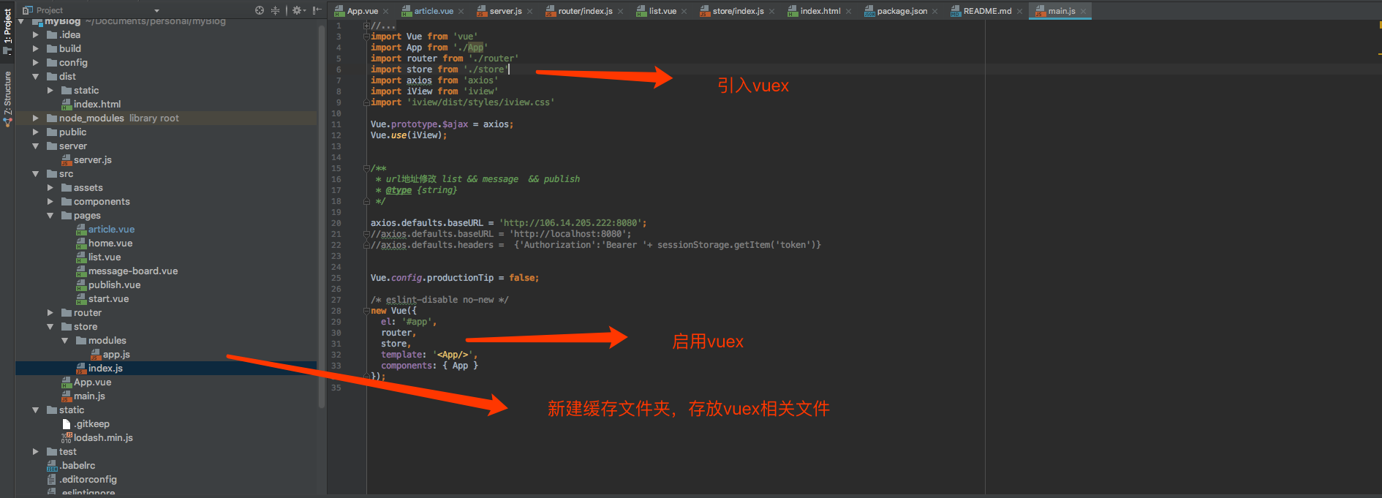Image resolution: width=1382 pixels, height=498 pixels.
Task: Expand the build folder
Action: tap(35, 48)
